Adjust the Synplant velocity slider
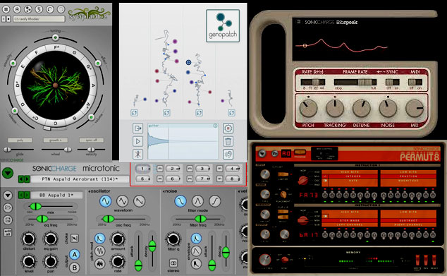The image size is (447, 276). click(x=91, y=149)
